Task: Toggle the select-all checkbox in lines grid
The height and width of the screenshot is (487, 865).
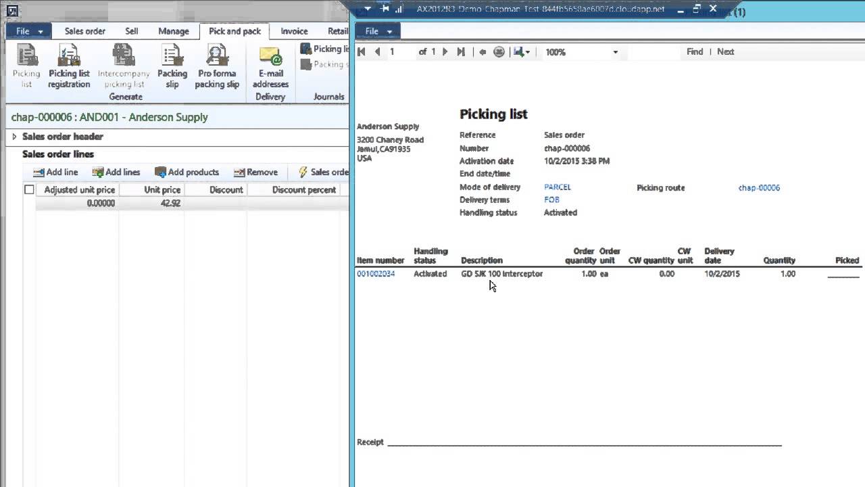Action: click(x=29, y=189)
